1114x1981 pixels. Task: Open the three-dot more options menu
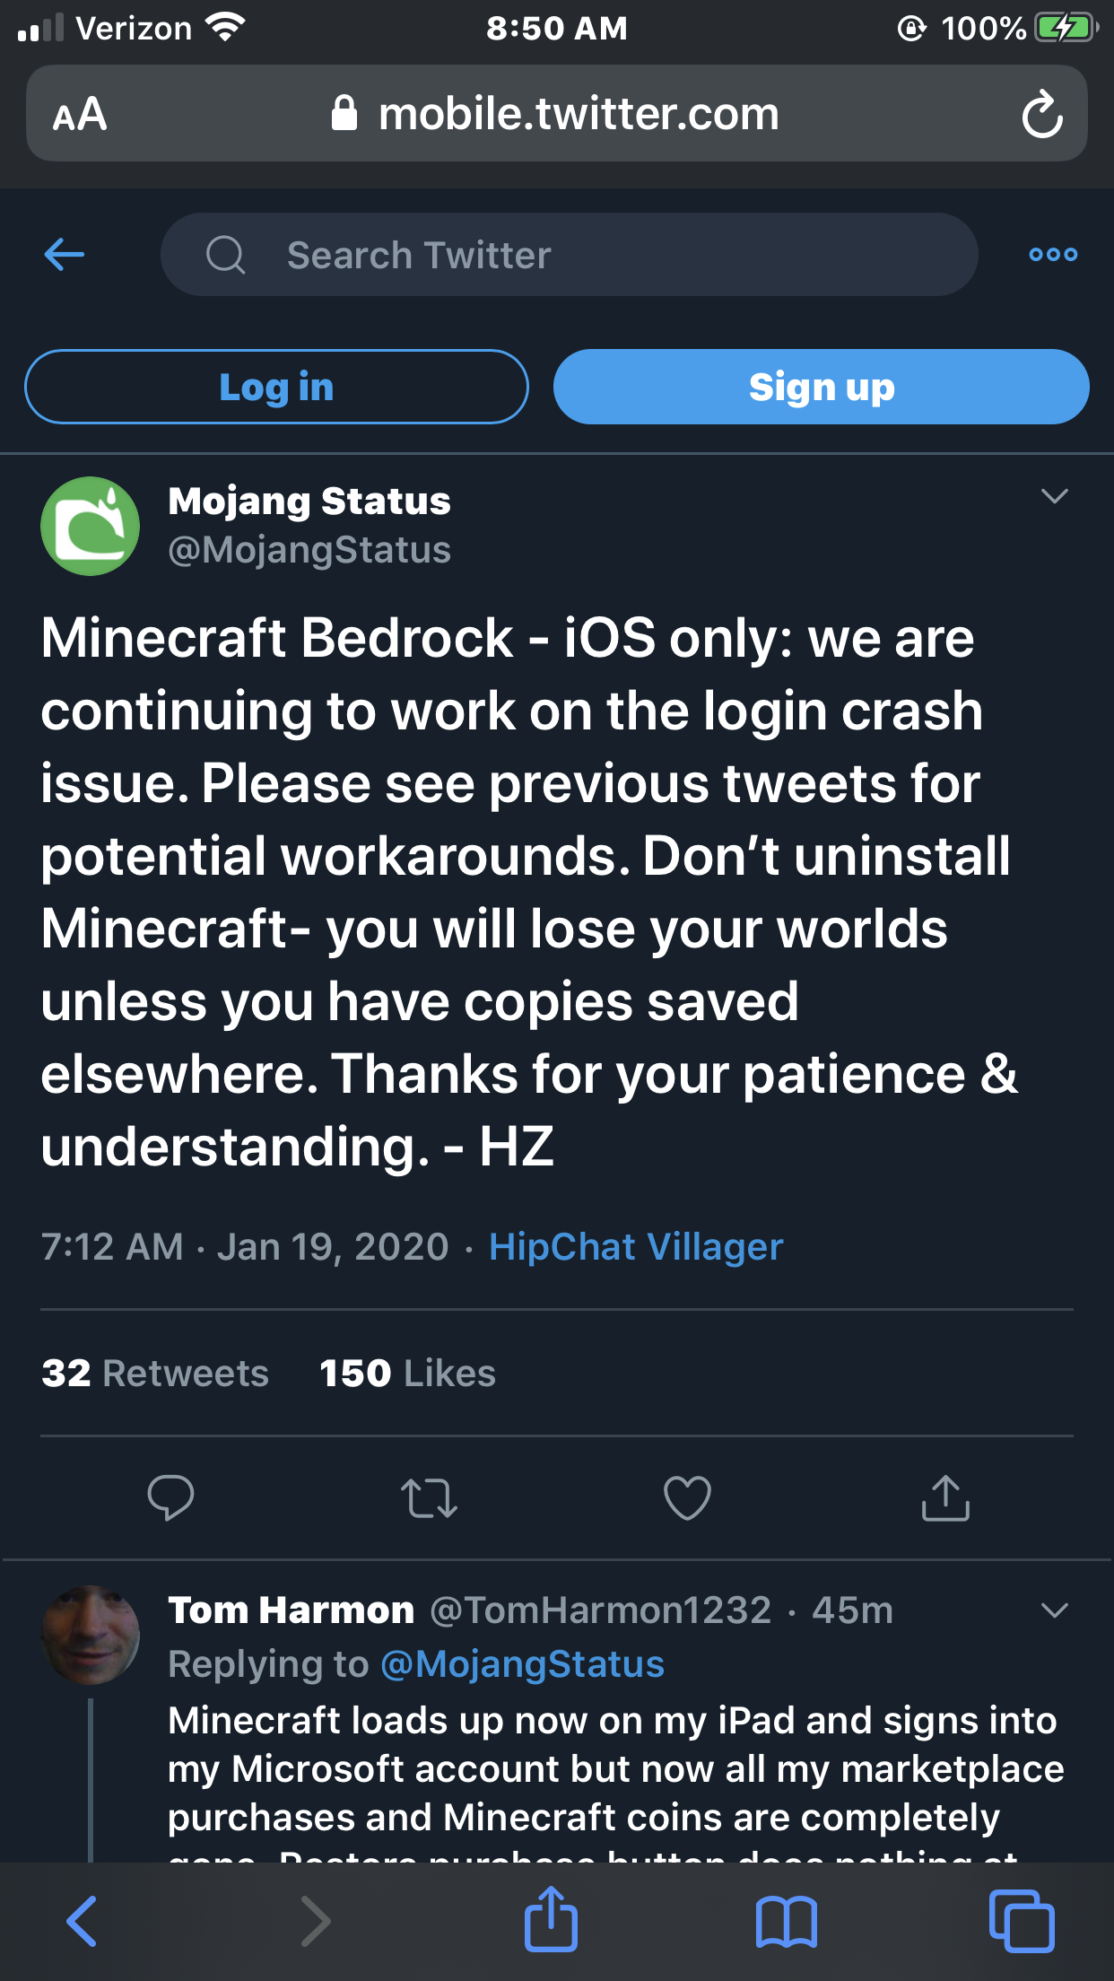click(1053, 255)
